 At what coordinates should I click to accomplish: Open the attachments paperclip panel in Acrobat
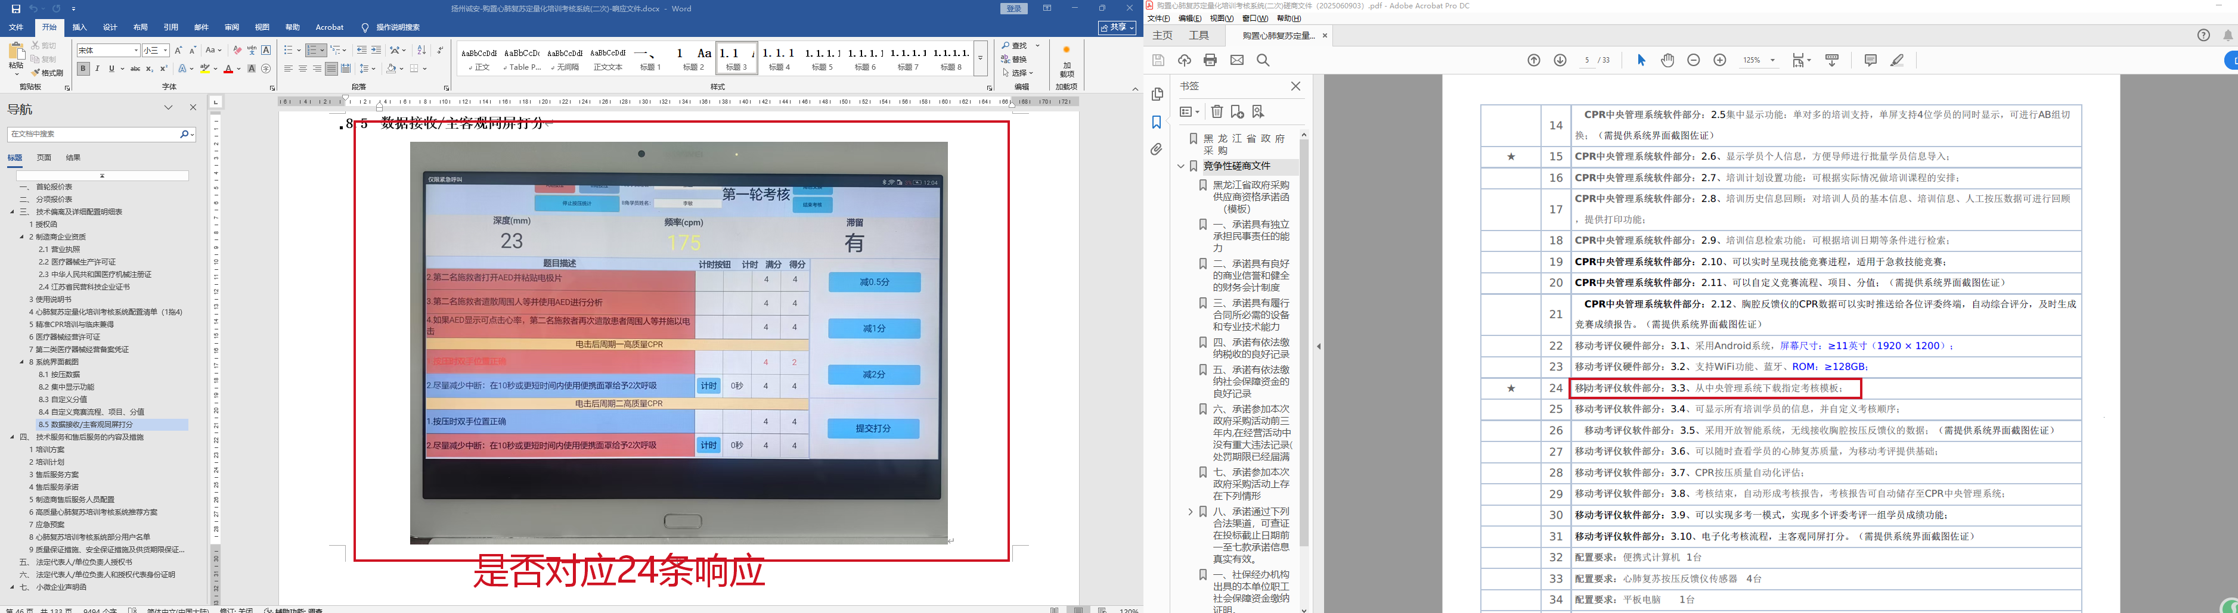[x=1157, y=150]
